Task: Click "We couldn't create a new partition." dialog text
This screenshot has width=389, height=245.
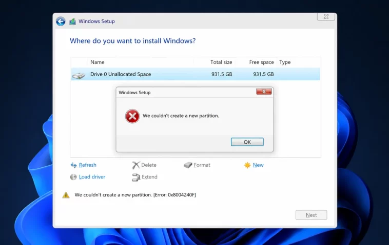Action: tap(181, 116)
